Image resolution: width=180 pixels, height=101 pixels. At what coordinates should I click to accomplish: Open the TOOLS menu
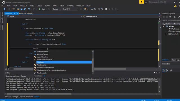click(55, 6)
